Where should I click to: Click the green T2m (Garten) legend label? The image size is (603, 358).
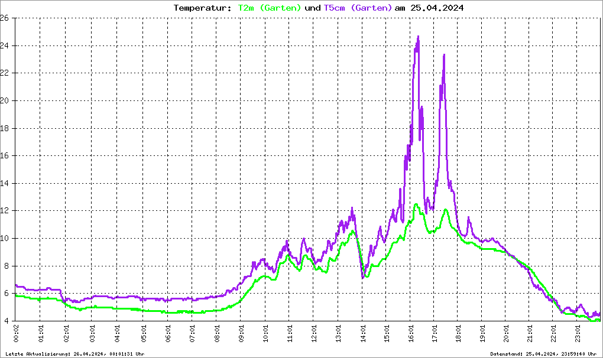(269, 8)
